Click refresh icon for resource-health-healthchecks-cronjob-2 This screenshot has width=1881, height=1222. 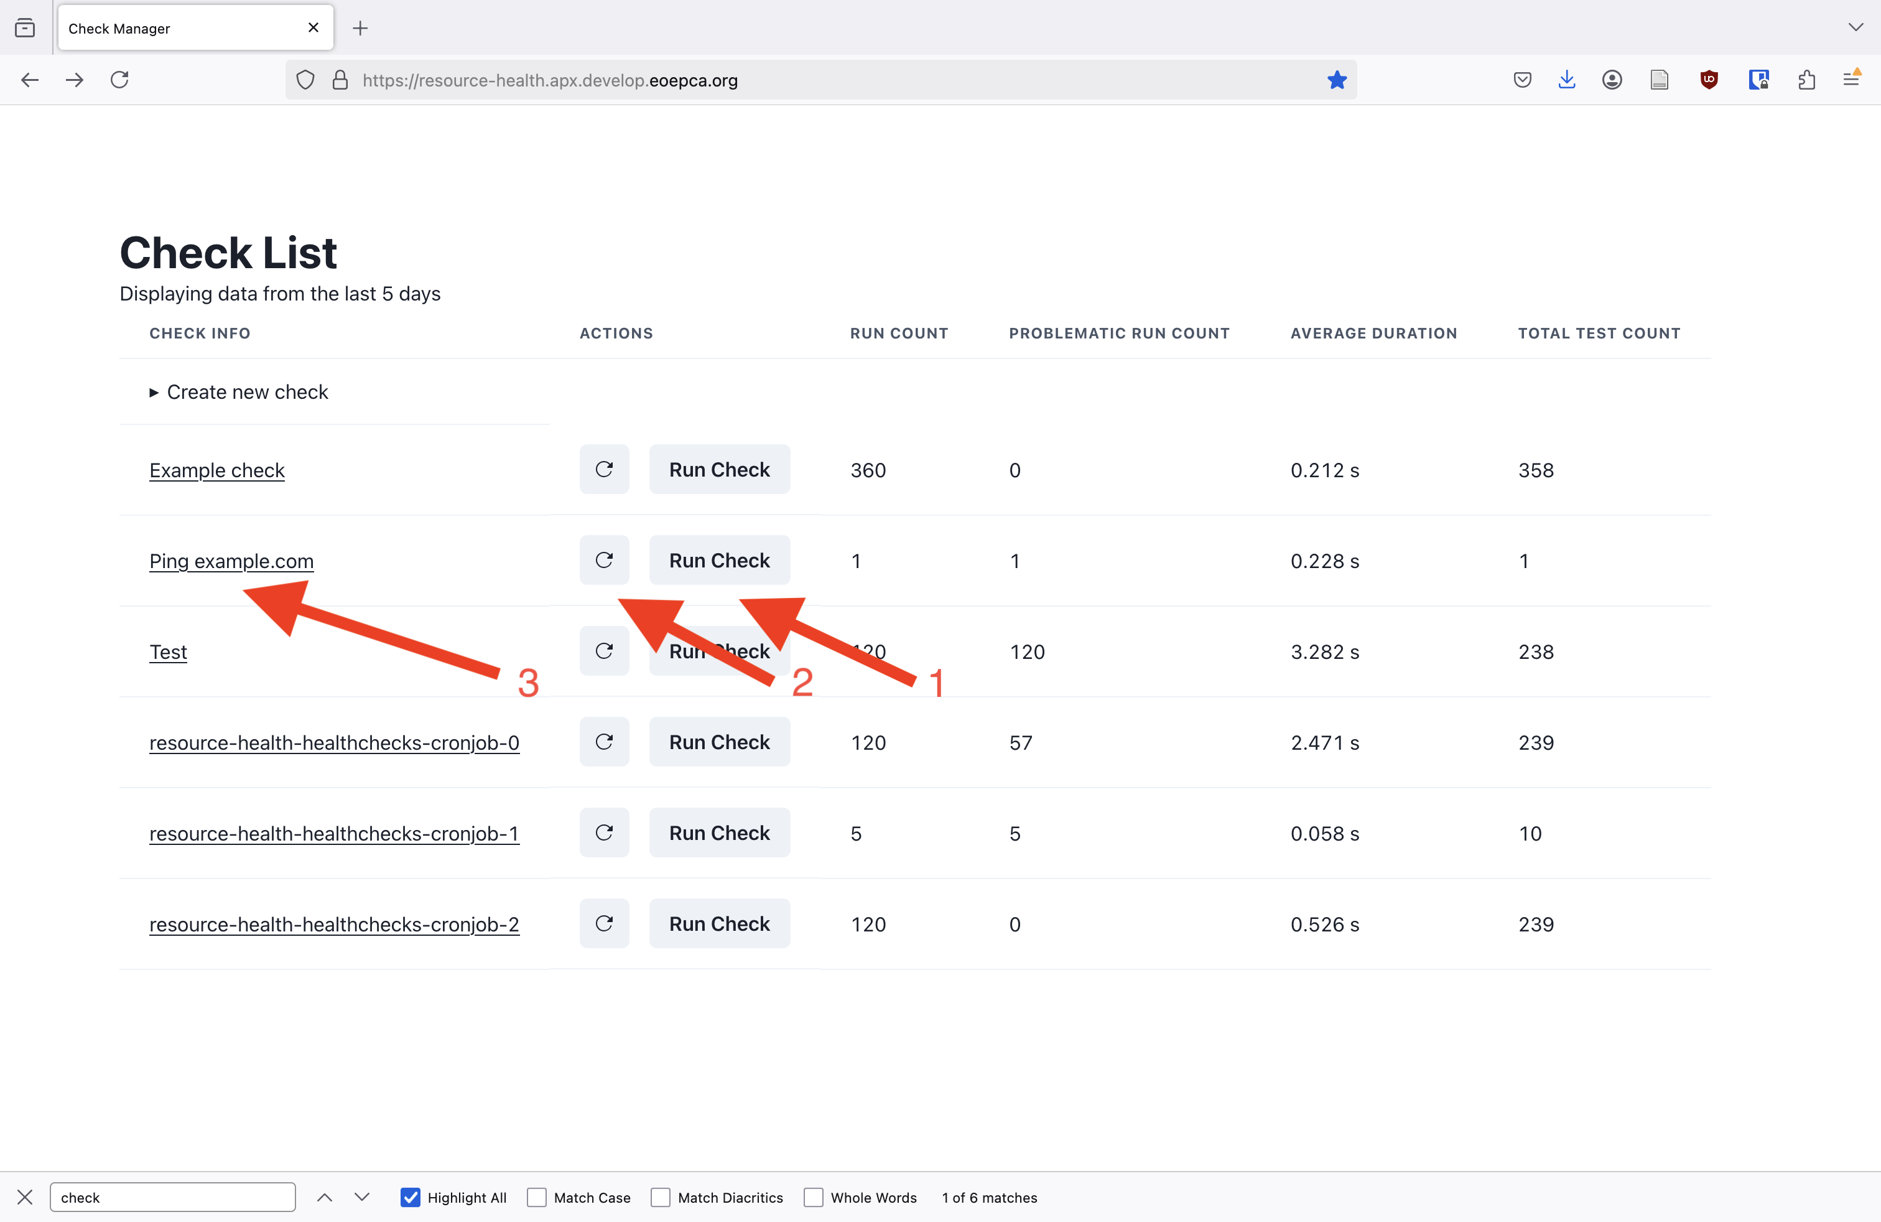pyautogui.click(x=604, y=923)
